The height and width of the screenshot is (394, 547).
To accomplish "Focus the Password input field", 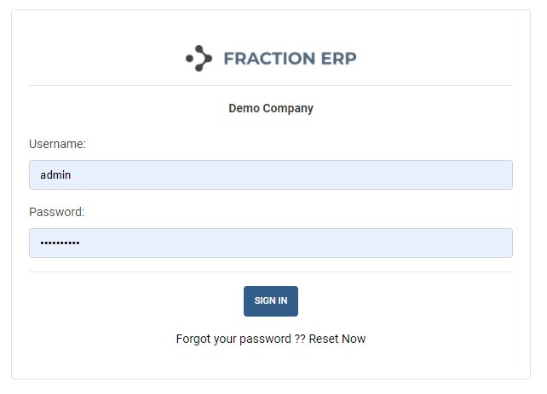I will tap(271, 243).
